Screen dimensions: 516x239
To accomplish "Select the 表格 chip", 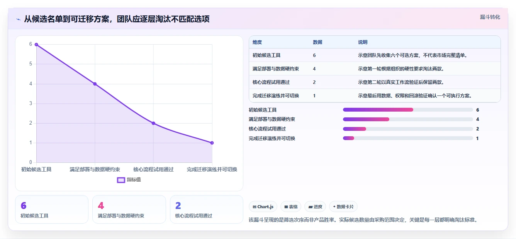I will (291, 207).
